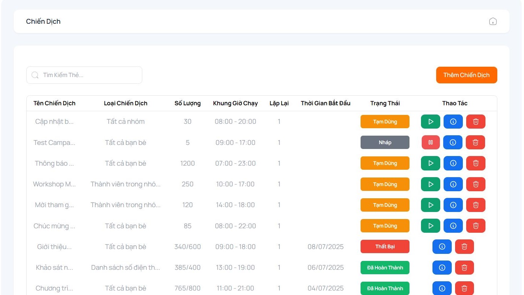The width and height of the screenshot is (524, 295).
Task: Open info for the 'Chúc mừng ...' campaign
Action: (x=453, y=226)
